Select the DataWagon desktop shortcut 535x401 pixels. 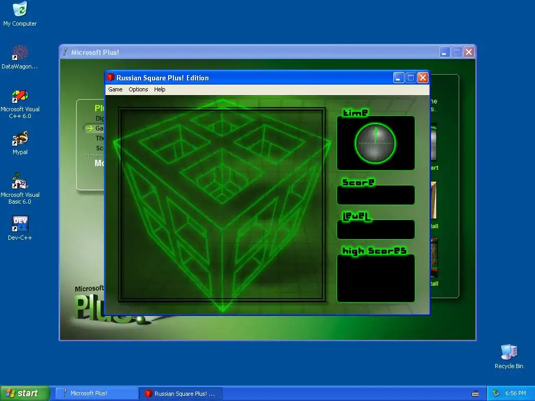pyautogui.click(x=20, y=57)
